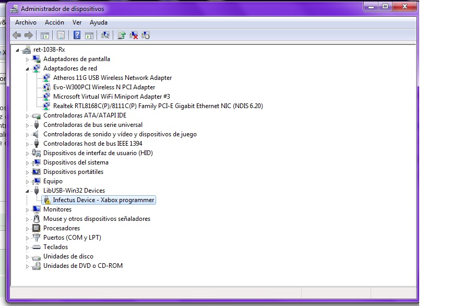Expand Dispositivos de interfaz de usuario (HID)
The width and height of the screenshot is (451, 306).
coord(27,154)
